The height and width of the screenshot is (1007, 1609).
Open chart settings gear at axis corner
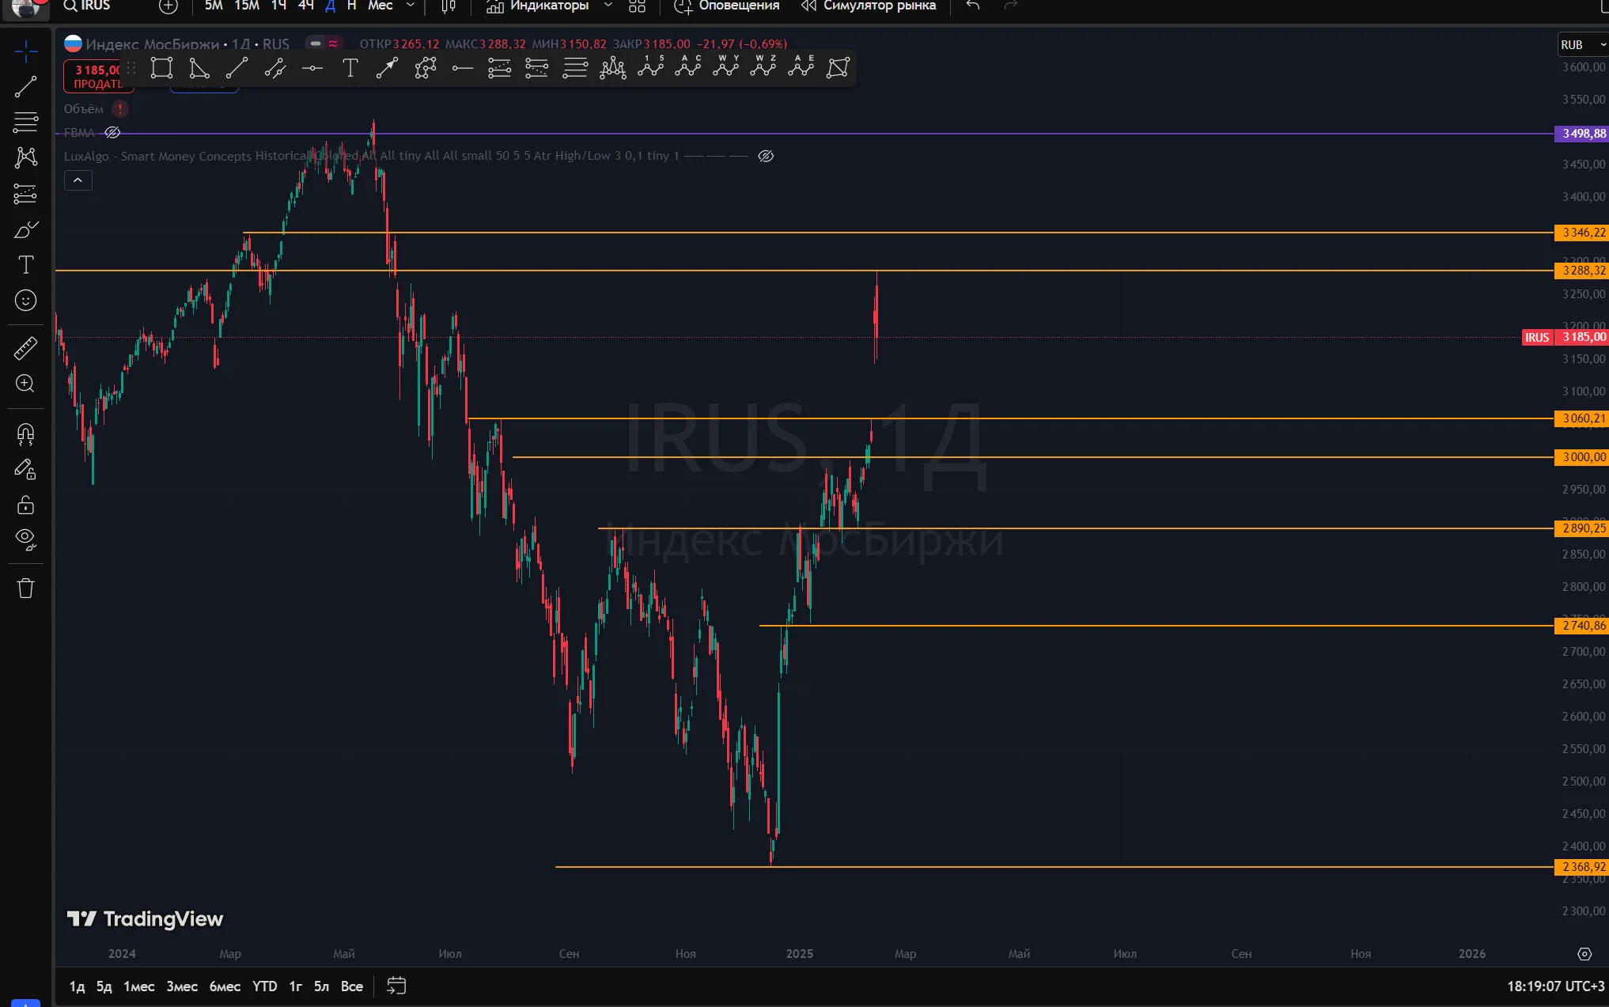[x=1584, y=954]
